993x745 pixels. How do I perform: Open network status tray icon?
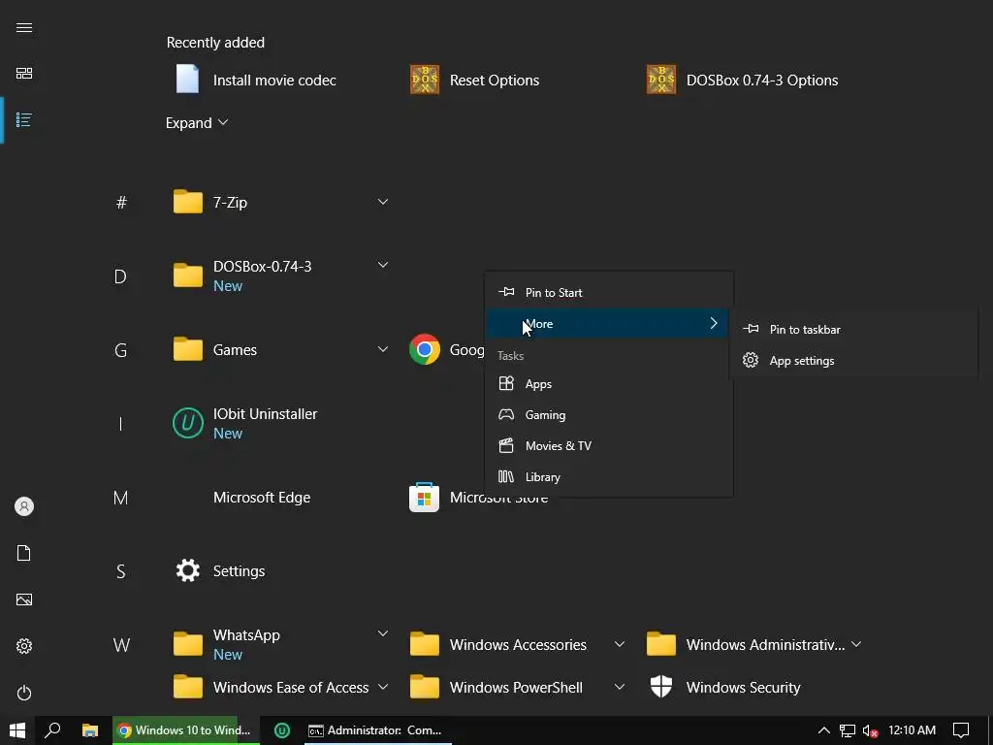848,730
